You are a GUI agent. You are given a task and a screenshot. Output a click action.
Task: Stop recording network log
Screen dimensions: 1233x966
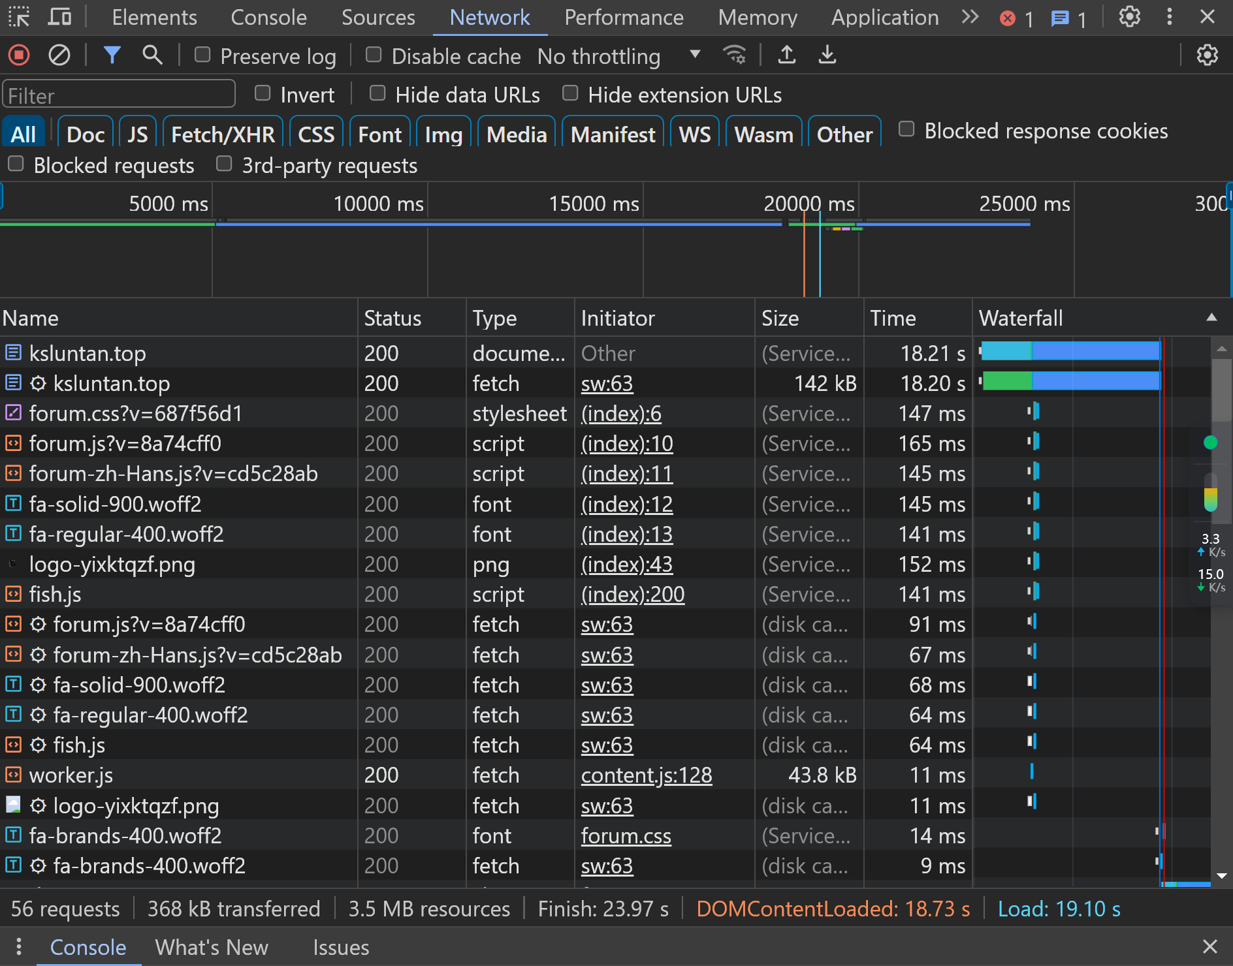(x=19, y=55)
